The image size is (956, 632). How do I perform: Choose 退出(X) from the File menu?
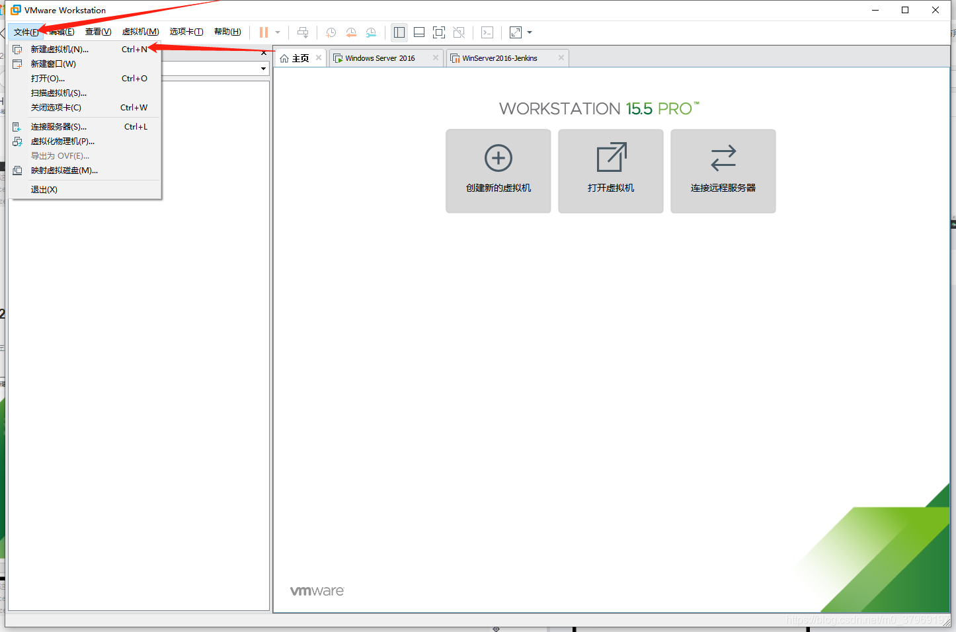coord(85,190)
